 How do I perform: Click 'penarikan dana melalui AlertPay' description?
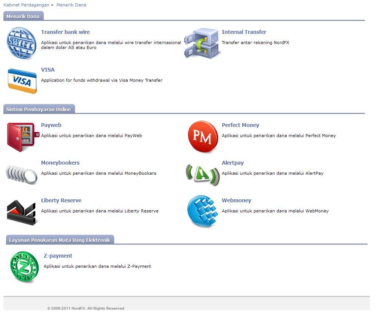[x=272, y=173]
